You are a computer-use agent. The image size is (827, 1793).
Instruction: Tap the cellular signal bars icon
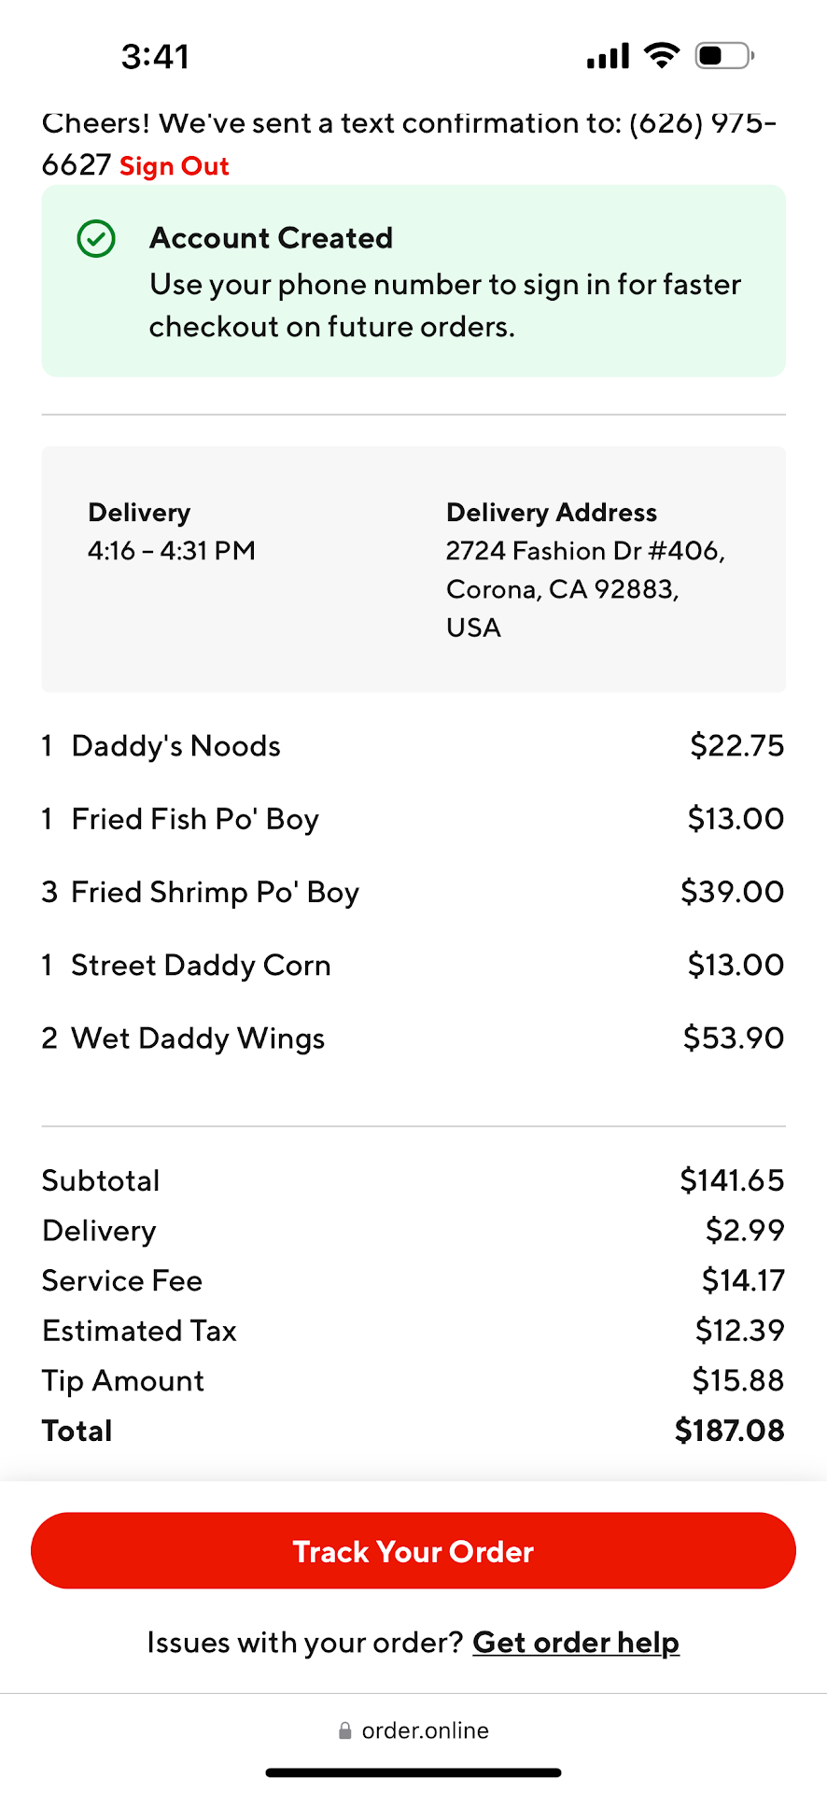(x=608, y=57)
